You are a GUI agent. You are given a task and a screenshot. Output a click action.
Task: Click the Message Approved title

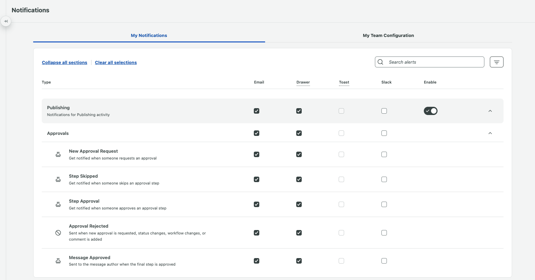89,257
